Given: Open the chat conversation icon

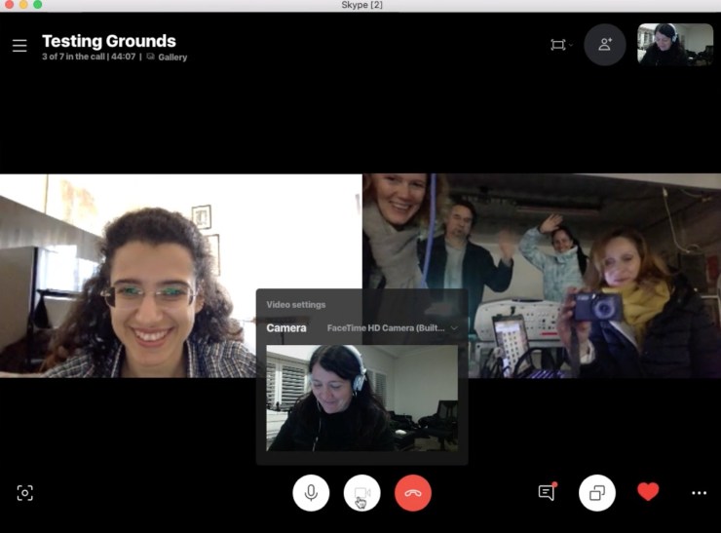Looking at the screenshot, I should pyautogui.click(x=547, y=493).
